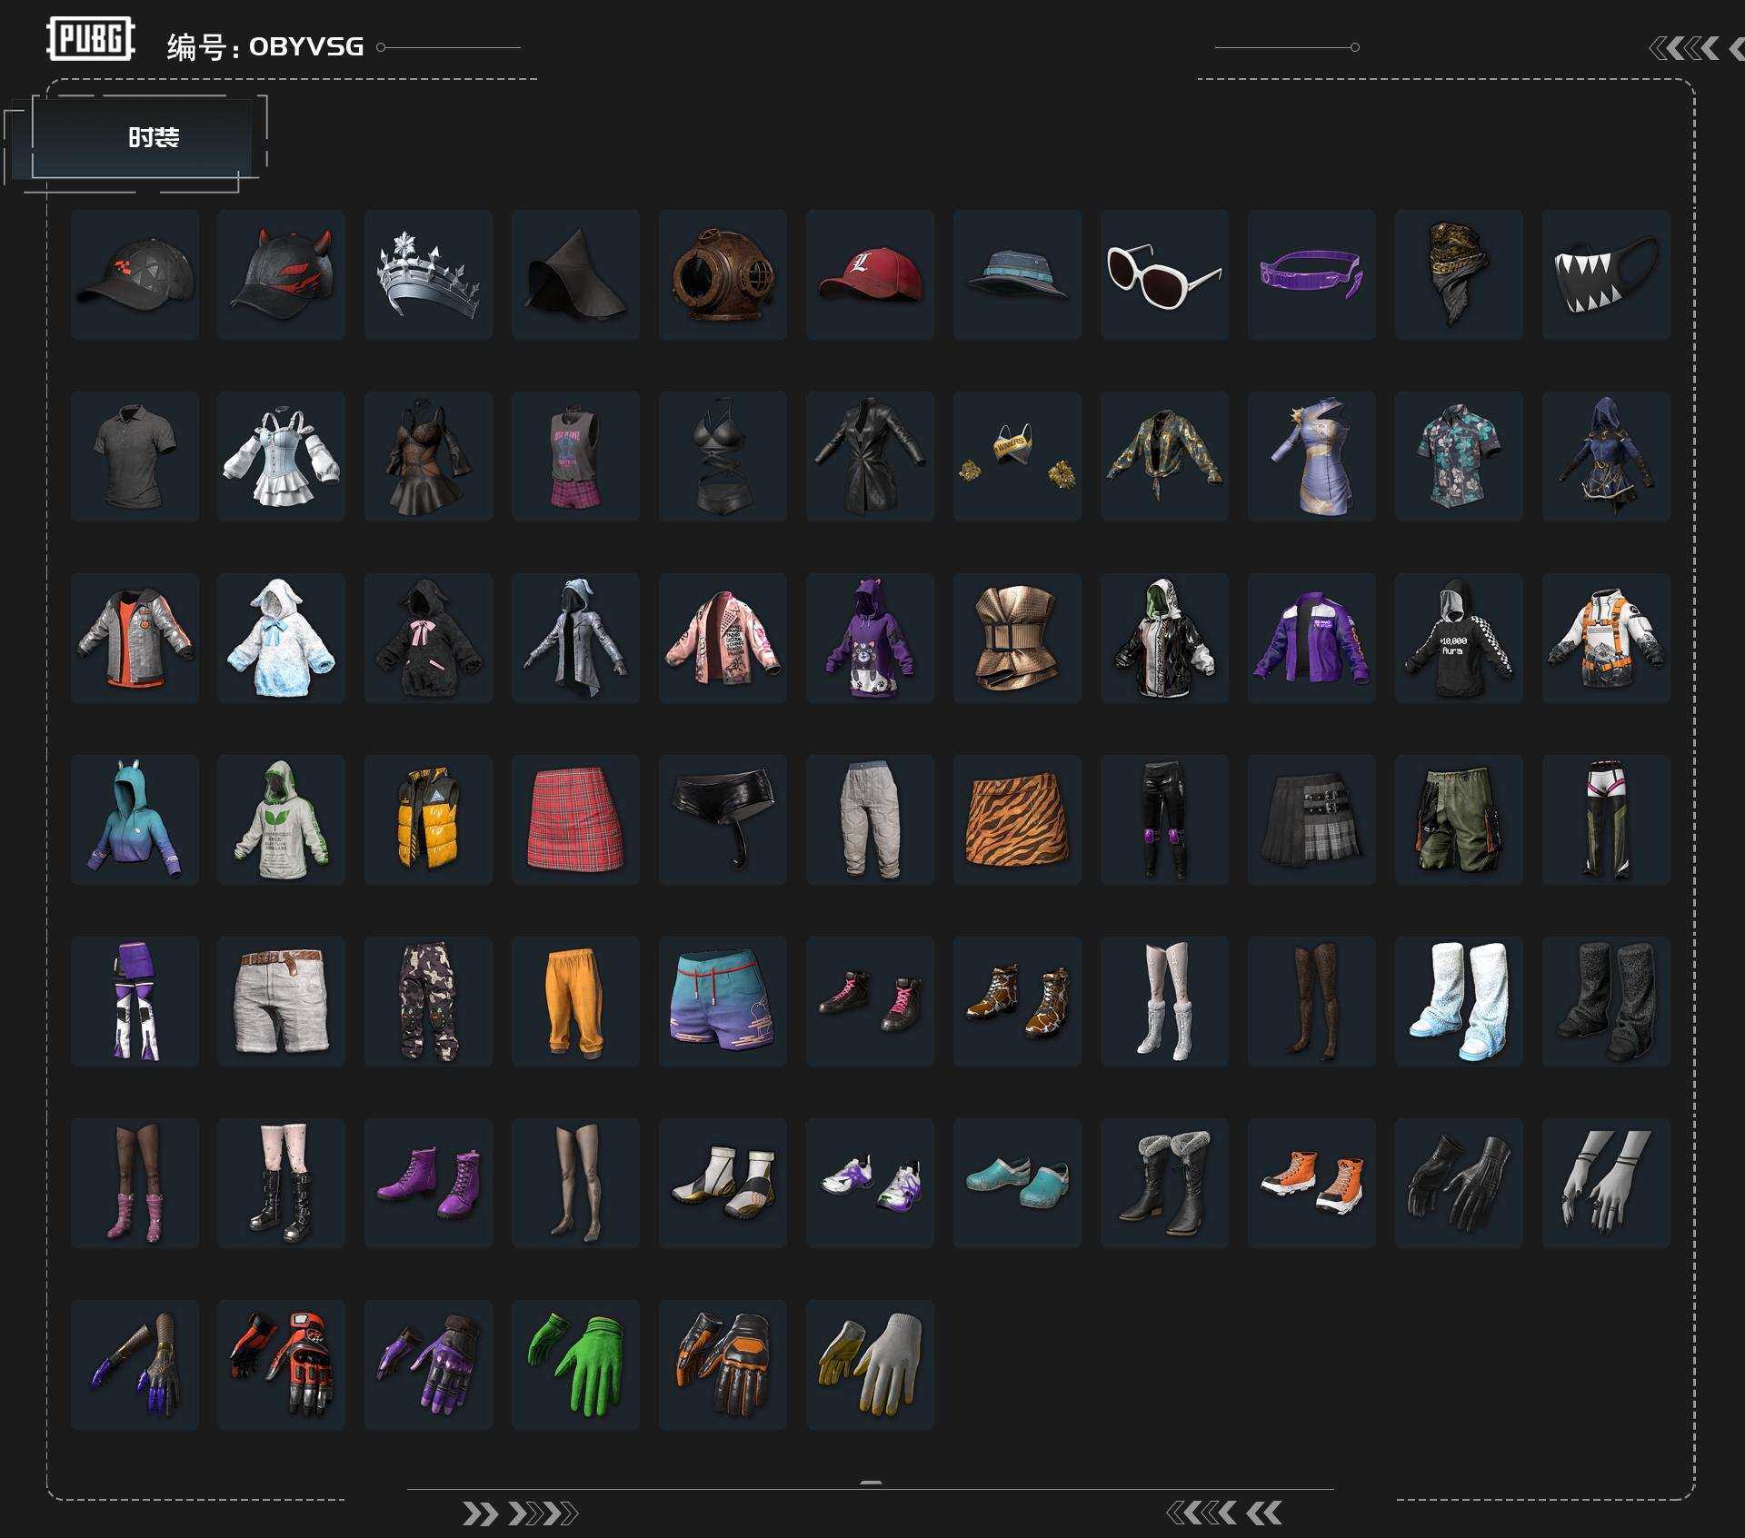1745x1538 pixels.
Task: Choose the tiger stripe skirt
Action: tap(1017, 819)
